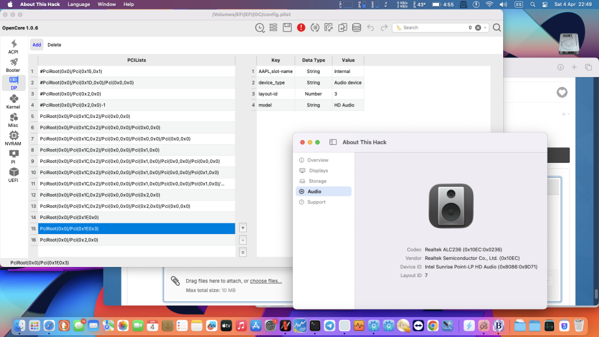Click the plus button beside PCILists
Screen dimensions: 599x337
point(243,228)
